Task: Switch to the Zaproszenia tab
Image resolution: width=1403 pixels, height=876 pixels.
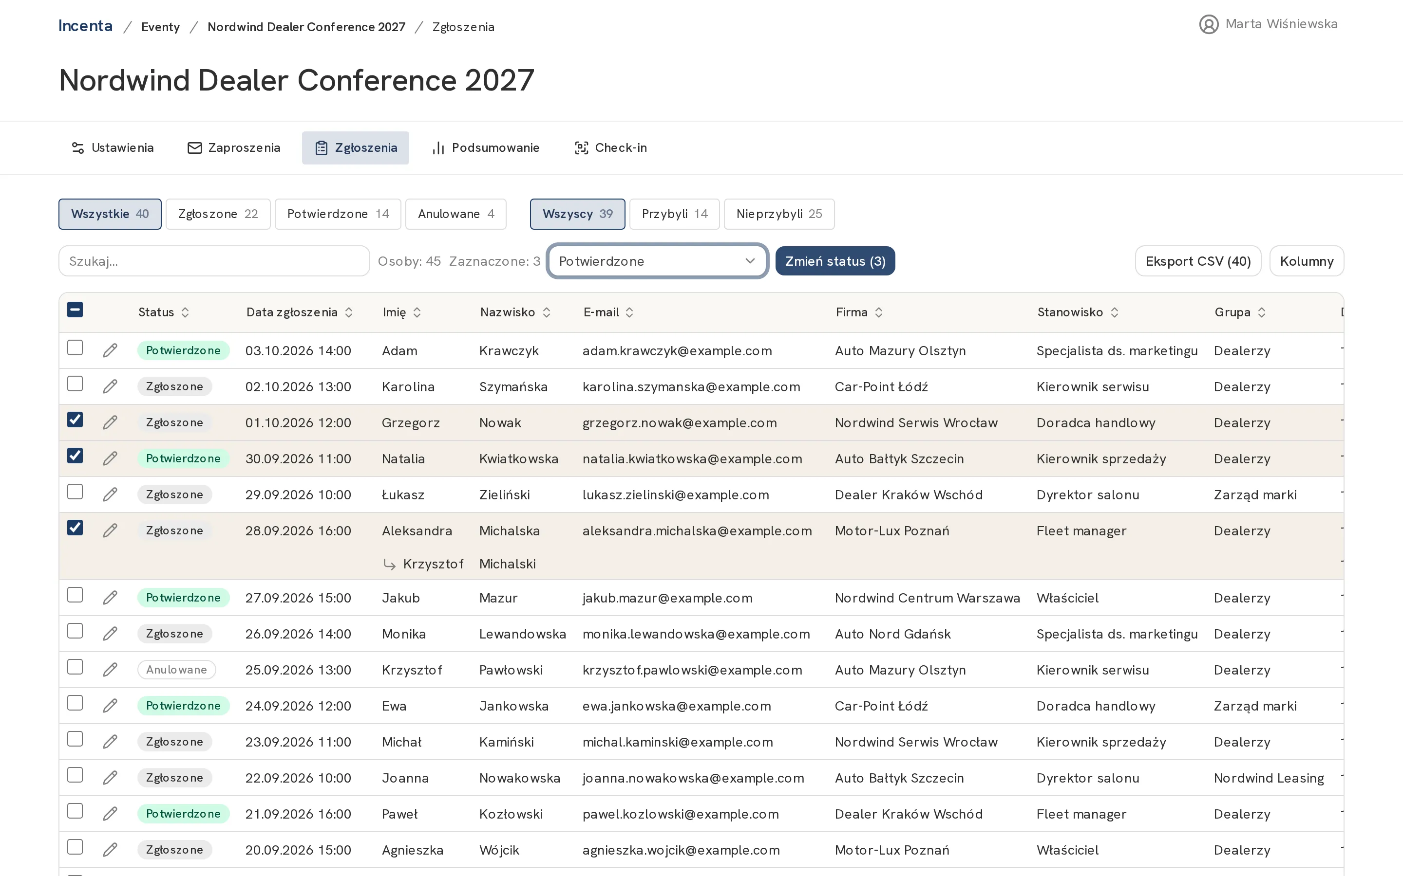Action: (x=234, y=148)
